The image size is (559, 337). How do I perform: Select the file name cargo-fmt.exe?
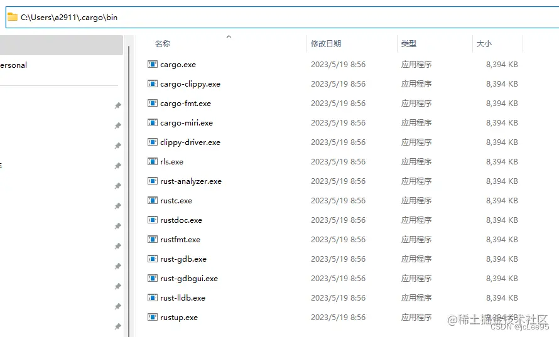185,104
